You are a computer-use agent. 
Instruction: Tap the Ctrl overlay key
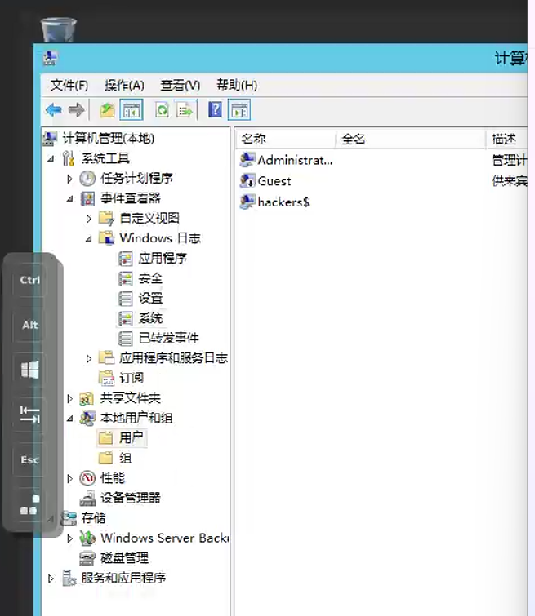(x=30, y=280)
